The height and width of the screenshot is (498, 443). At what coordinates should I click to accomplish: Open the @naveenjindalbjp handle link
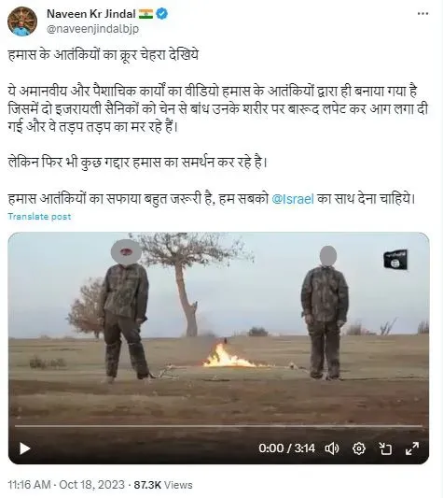coord(92,29)
